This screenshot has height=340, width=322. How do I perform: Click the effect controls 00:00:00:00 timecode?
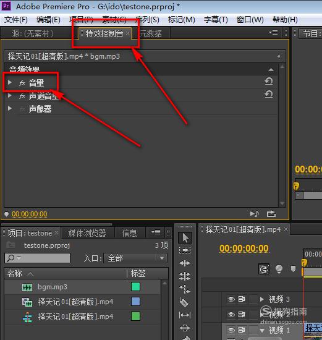tap(30, 214)
